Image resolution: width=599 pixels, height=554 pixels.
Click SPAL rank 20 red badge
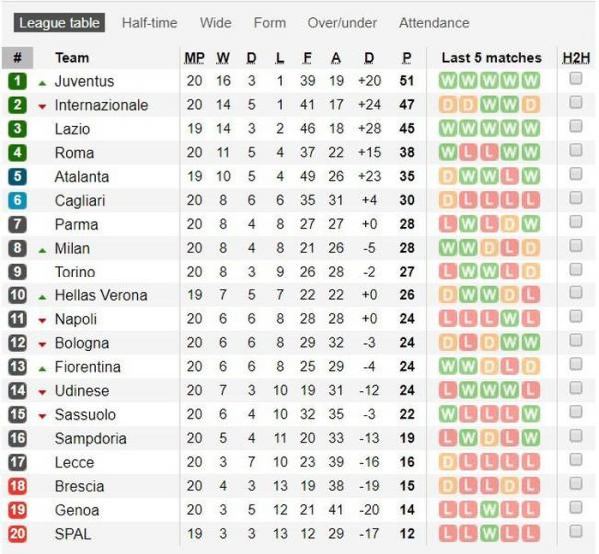[17, 534]
